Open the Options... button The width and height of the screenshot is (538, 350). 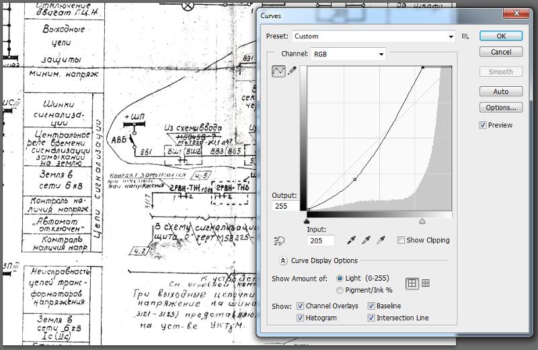click(x=501, y=108)
